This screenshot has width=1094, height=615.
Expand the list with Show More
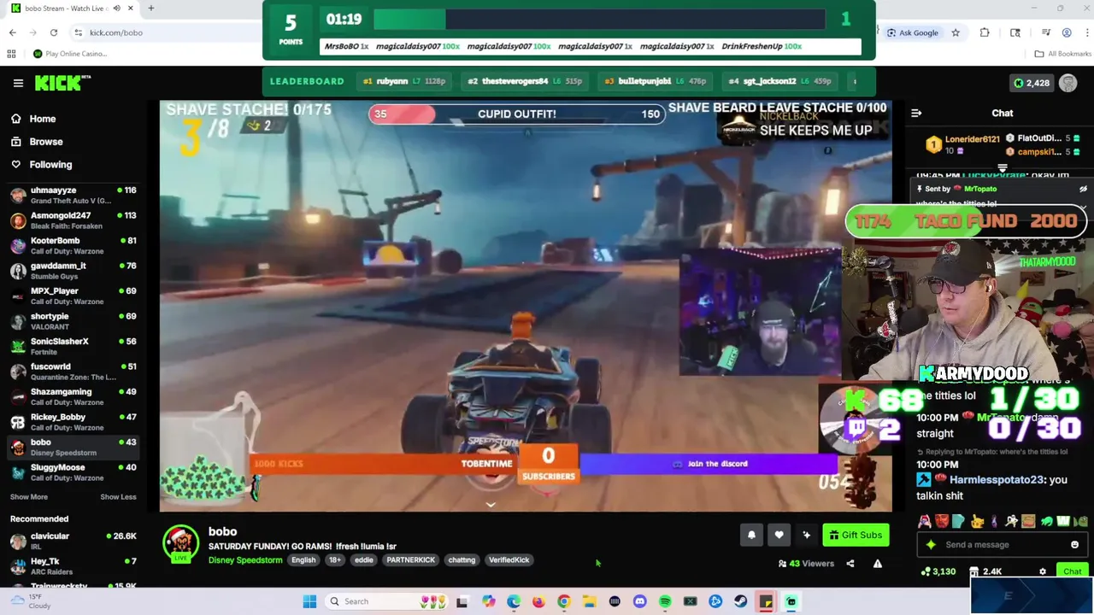(x=29, y=497)
